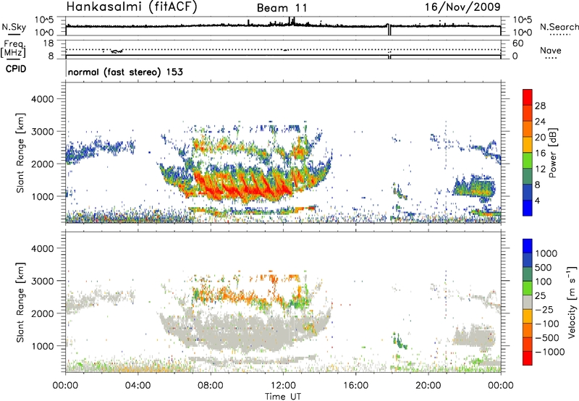
Task: Click the 'Power [dB]' colorbar label
Action: pos(553,153)
